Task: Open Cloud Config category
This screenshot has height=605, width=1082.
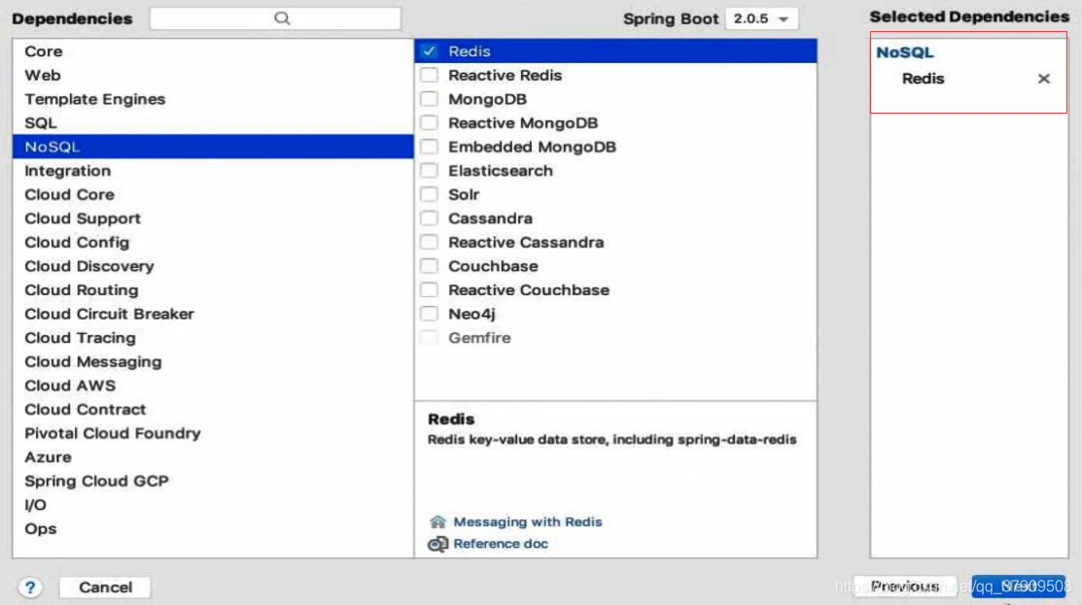Action: (213, 242)
